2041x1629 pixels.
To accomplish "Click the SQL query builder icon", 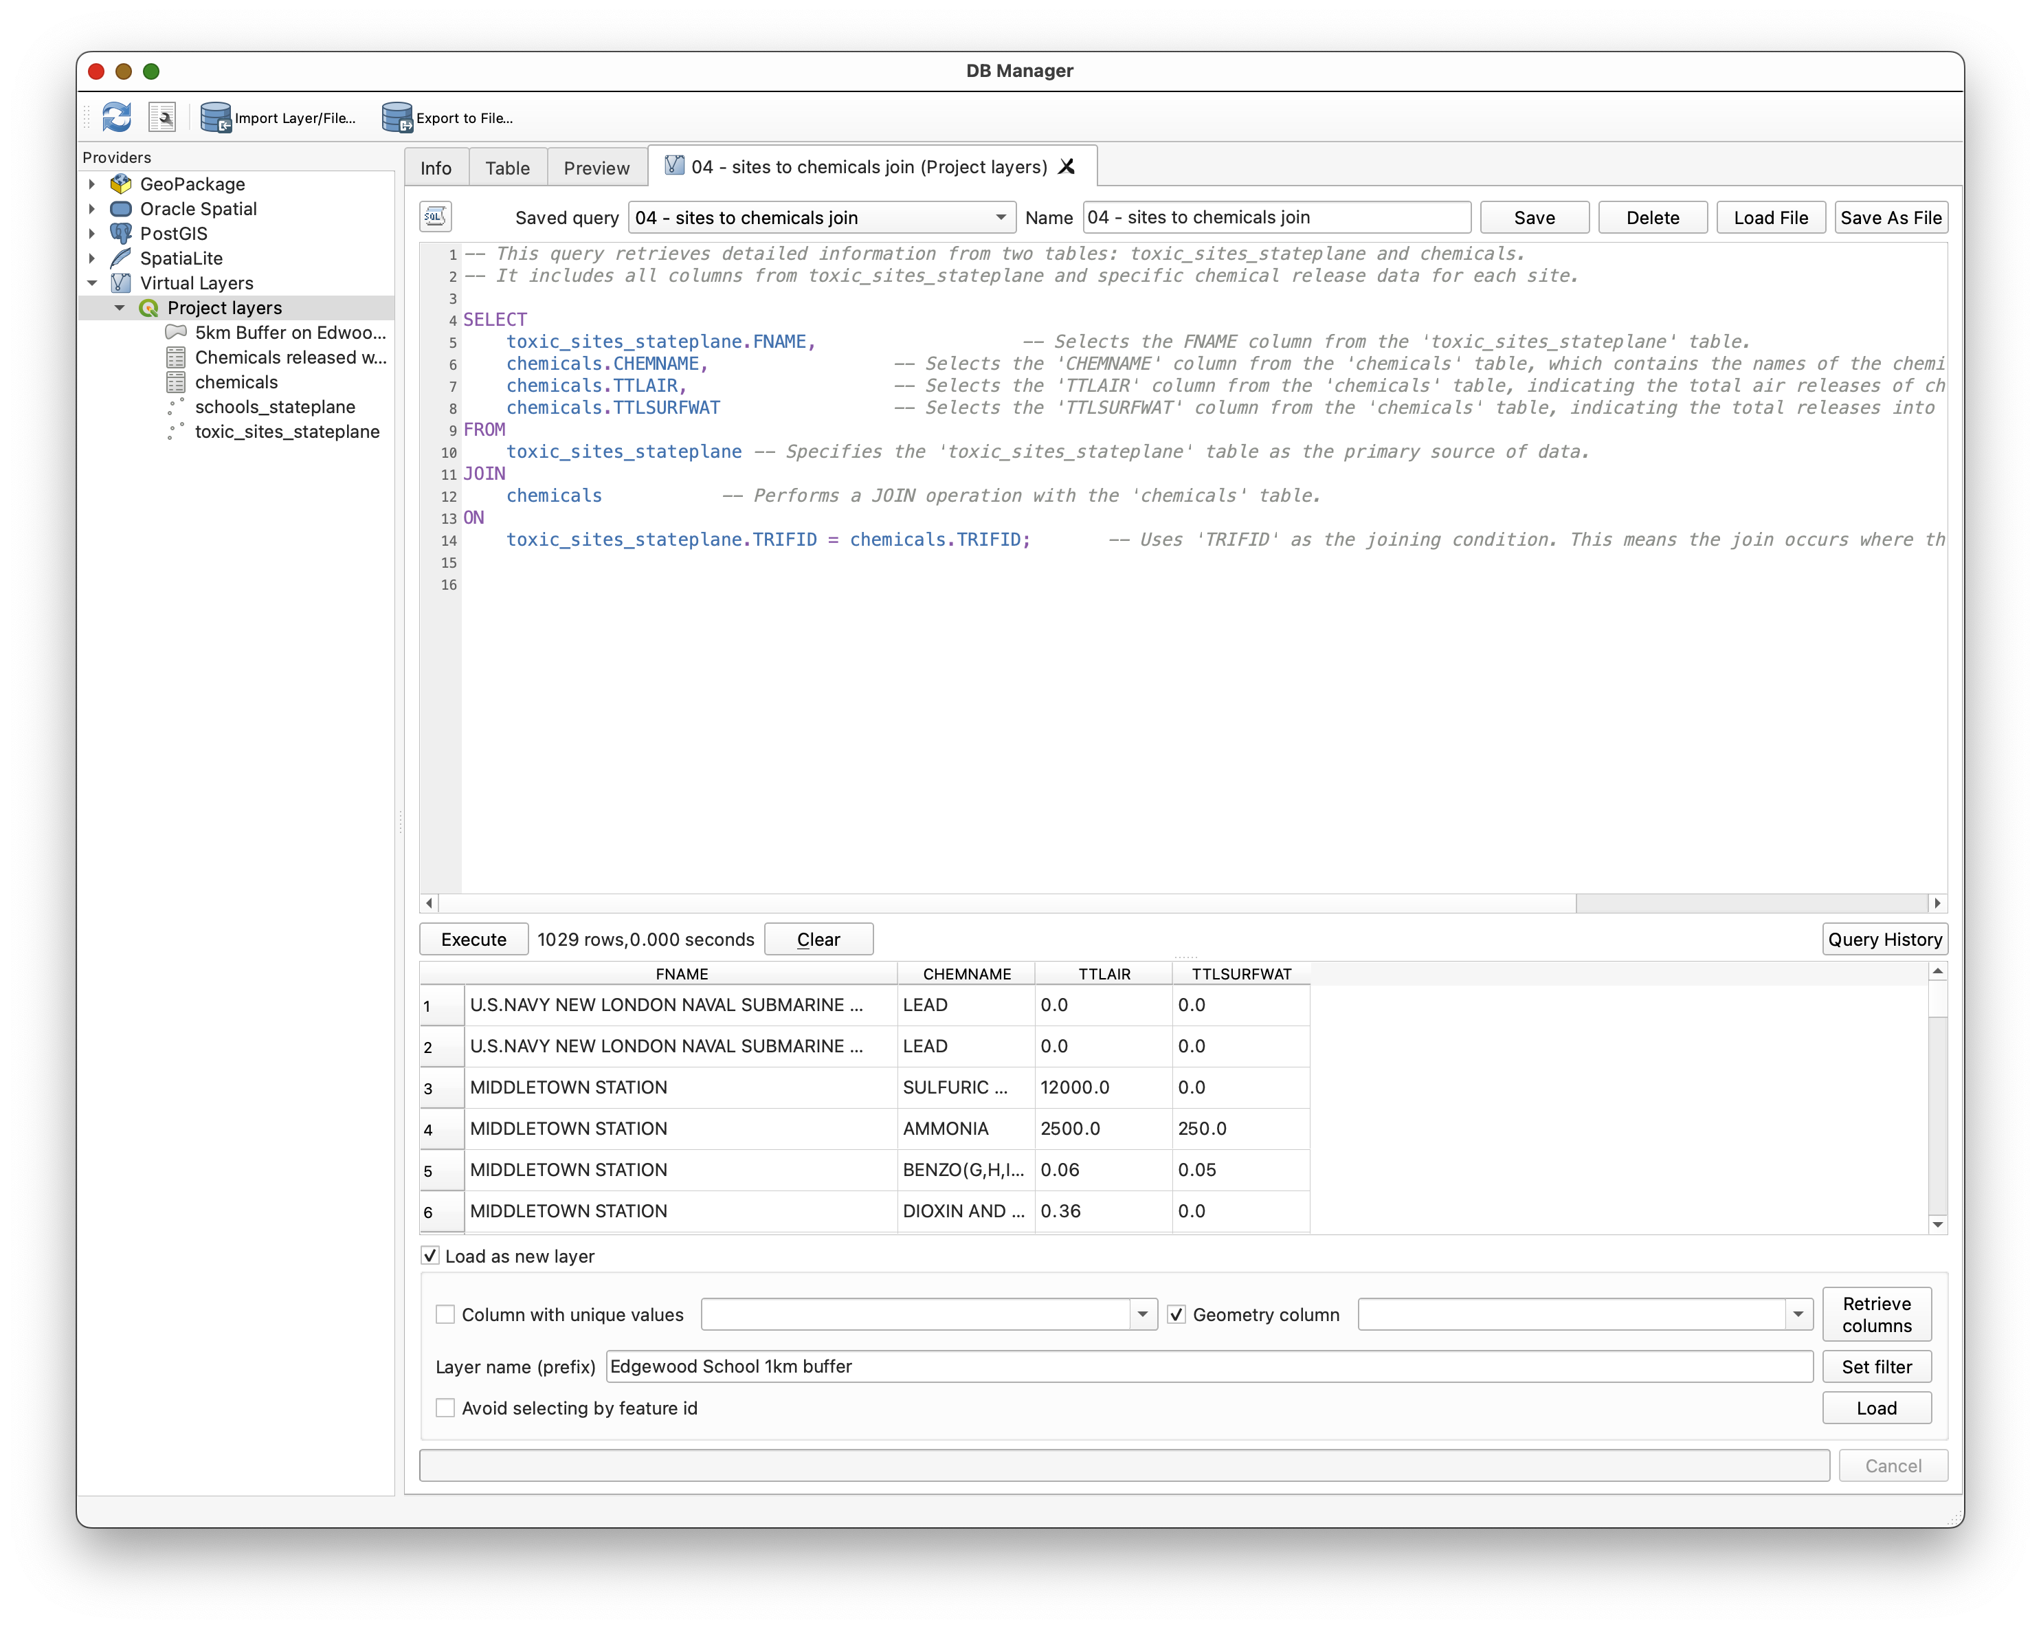I will pos(436,217).
